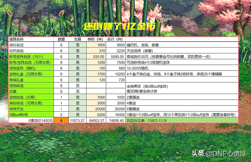
Task: Select unit price 20000 cell
Action: [96, 109]
